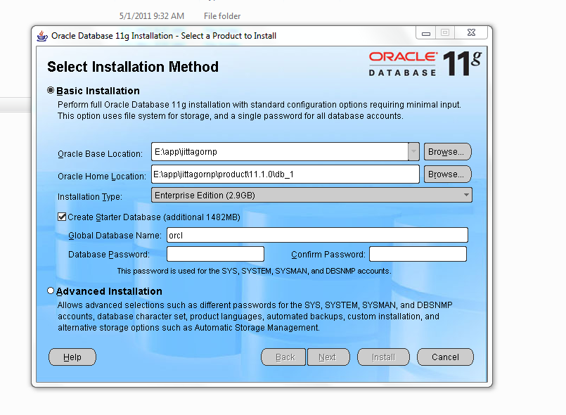Cancel the Oracle installation
This screenshot has width=566, height=415.
(445, 357)
